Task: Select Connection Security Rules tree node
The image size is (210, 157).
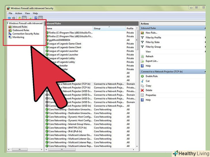Action: coord(26,34)
